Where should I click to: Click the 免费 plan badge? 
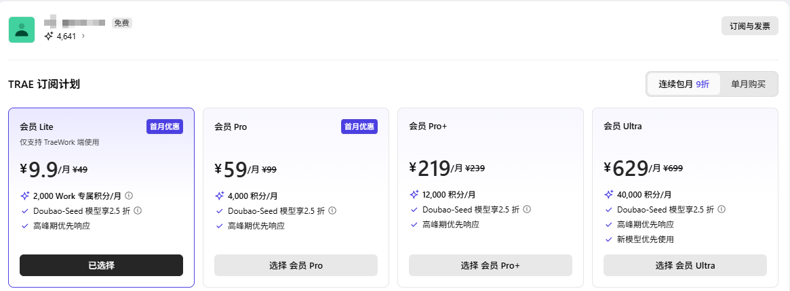pos(122,22)
